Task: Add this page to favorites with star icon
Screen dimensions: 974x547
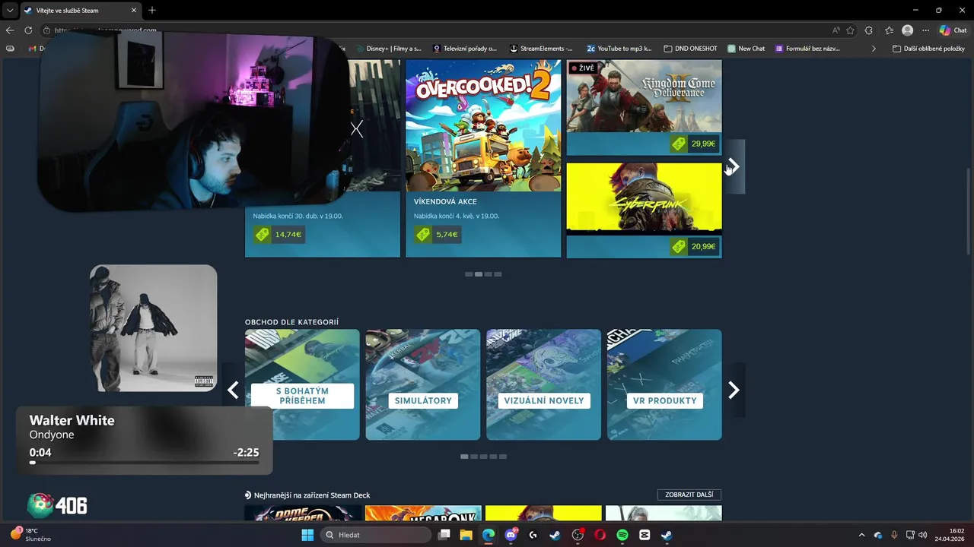Action: [x=850, y=30]
